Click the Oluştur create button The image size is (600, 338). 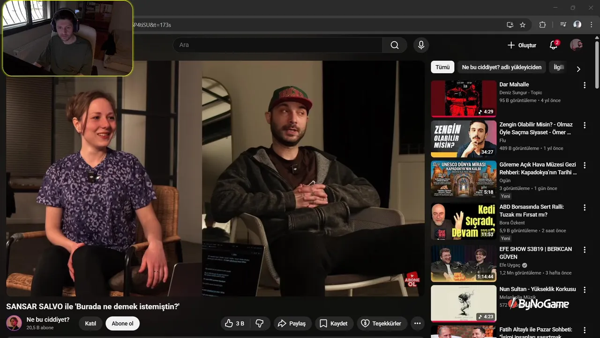point(522,45)
